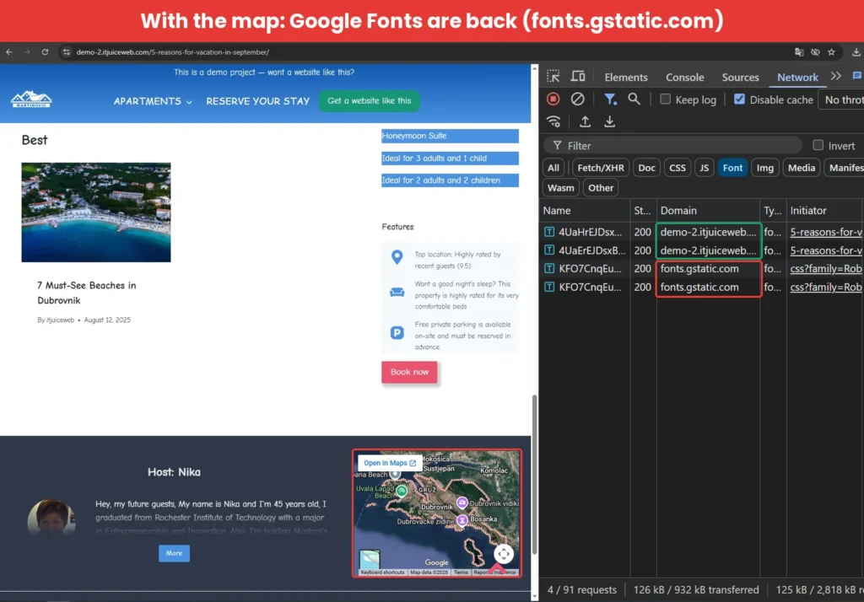This screenshot has height=602, width=864.
Task: Click the map layers thumbnail
Action: tap(370, 559)
